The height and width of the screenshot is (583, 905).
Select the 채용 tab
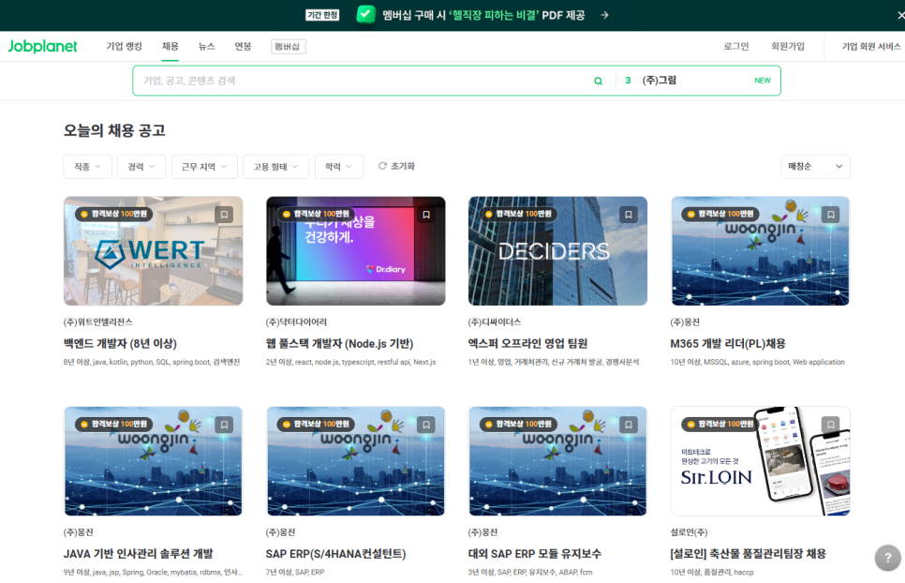[x=171, y=46]
